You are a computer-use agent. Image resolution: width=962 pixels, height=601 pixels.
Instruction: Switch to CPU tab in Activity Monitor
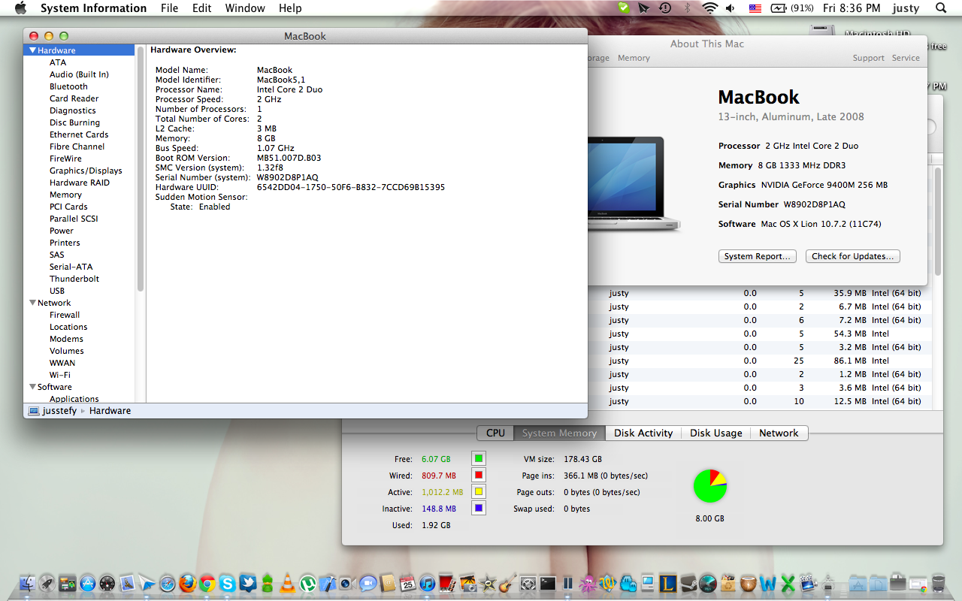coord(495,433)
